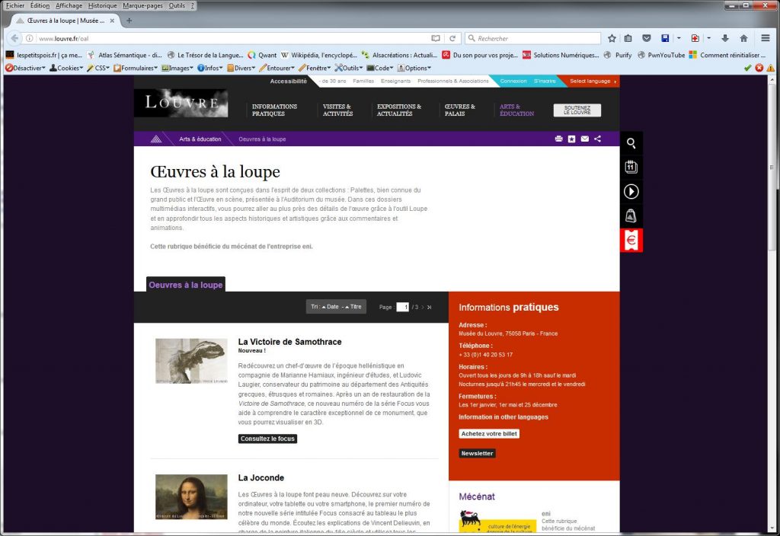Reload the page with the refresh icon
This screenshot has width=780, height=536.
(x=452, y=38)
